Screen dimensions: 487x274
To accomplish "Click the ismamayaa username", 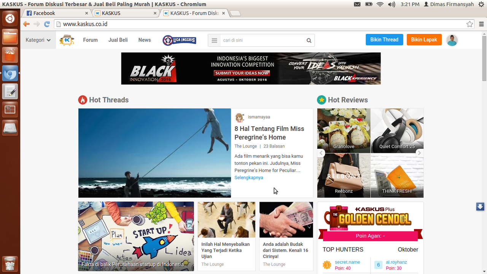I will (259, 117).
